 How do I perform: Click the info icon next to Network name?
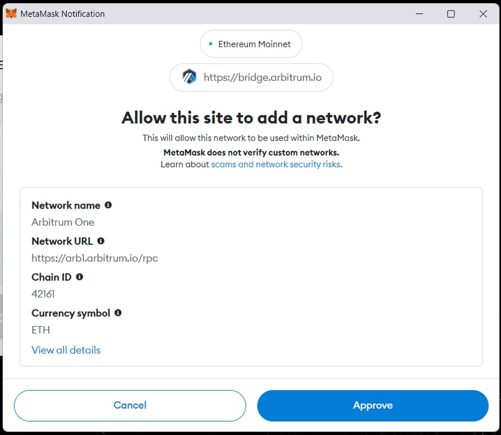click(x=108, y=205)
